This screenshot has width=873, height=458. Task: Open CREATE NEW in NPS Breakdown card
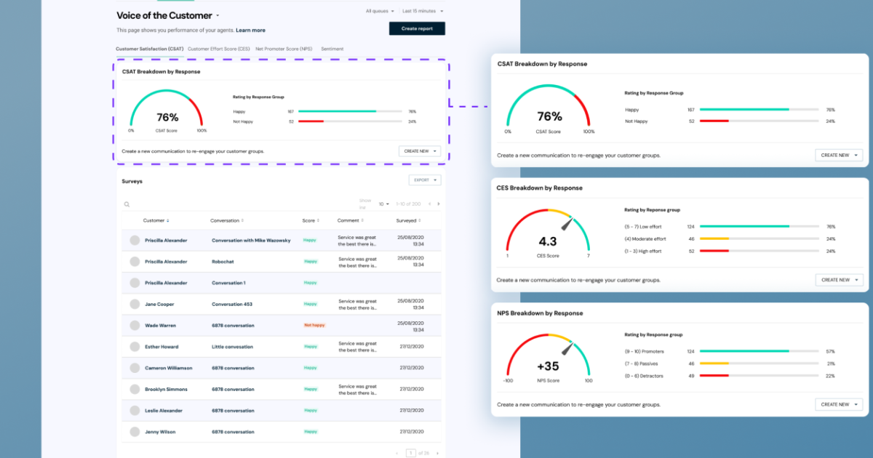click(839, 404)
